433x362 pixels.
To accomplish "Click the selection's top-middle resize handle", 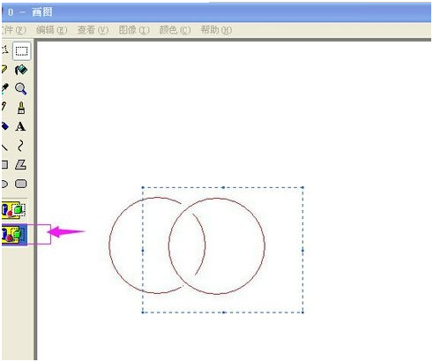I will tap(223, 187).
